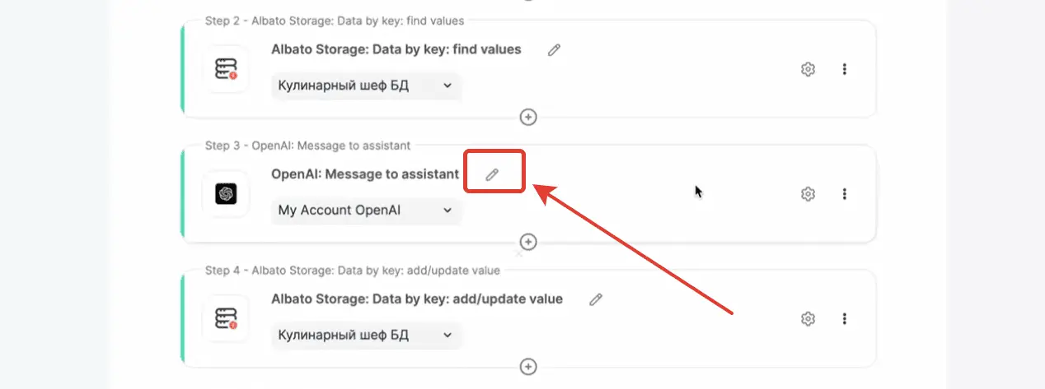Edit the Albato Storage find values step

tap(555, 50)
